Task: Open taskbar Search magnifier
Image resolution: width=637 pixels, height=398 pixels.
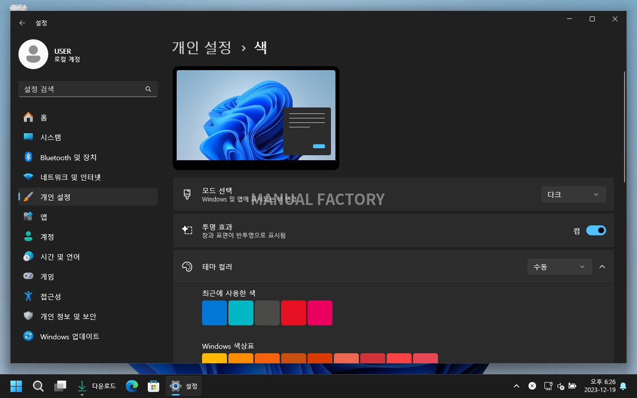Action: 38,386
